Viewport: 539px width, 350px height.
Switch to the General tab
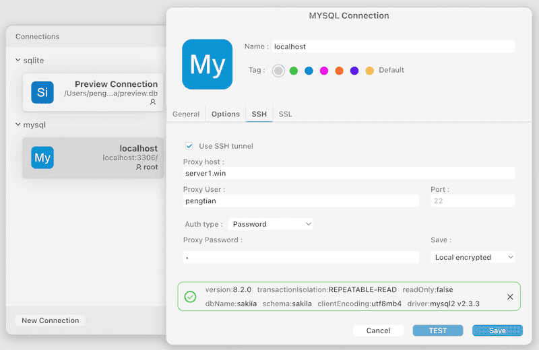click(x=186, y=114)
